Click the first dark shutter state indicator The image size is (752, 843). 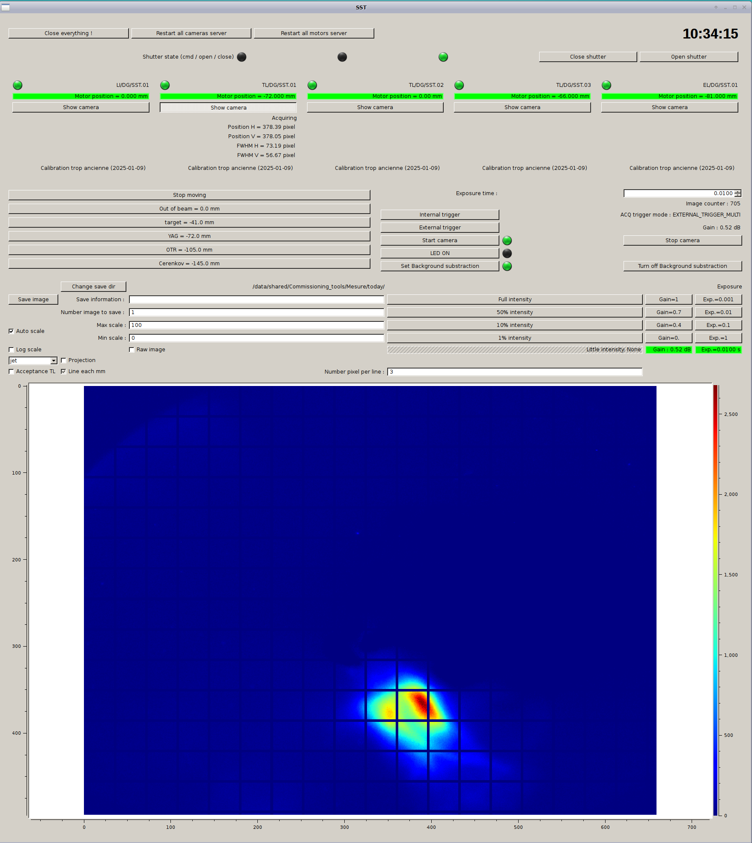point(242,57)
